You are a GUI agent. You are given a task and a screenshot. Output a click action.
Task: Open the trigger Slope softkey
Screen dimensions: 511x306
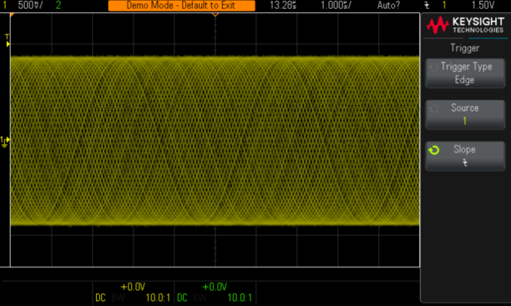(x=465, y=156)
